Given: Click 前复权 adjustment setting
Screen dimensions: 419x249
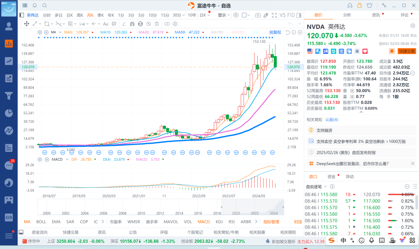Looking at the screenshot, I should pyautogui.click(x=275, y=32).
